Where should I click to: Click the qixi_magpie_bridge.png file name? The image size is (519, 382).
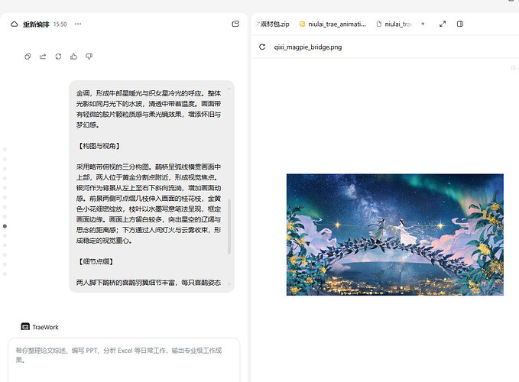(308, 47)
